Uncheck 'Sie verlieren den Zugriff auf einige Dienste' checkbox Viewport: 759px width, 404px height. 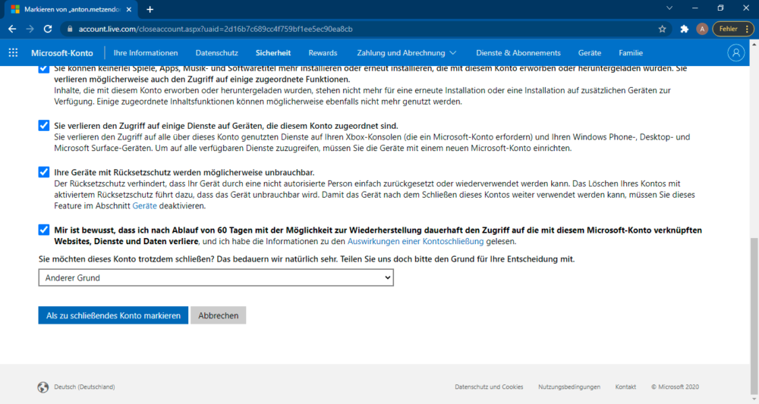43,126
